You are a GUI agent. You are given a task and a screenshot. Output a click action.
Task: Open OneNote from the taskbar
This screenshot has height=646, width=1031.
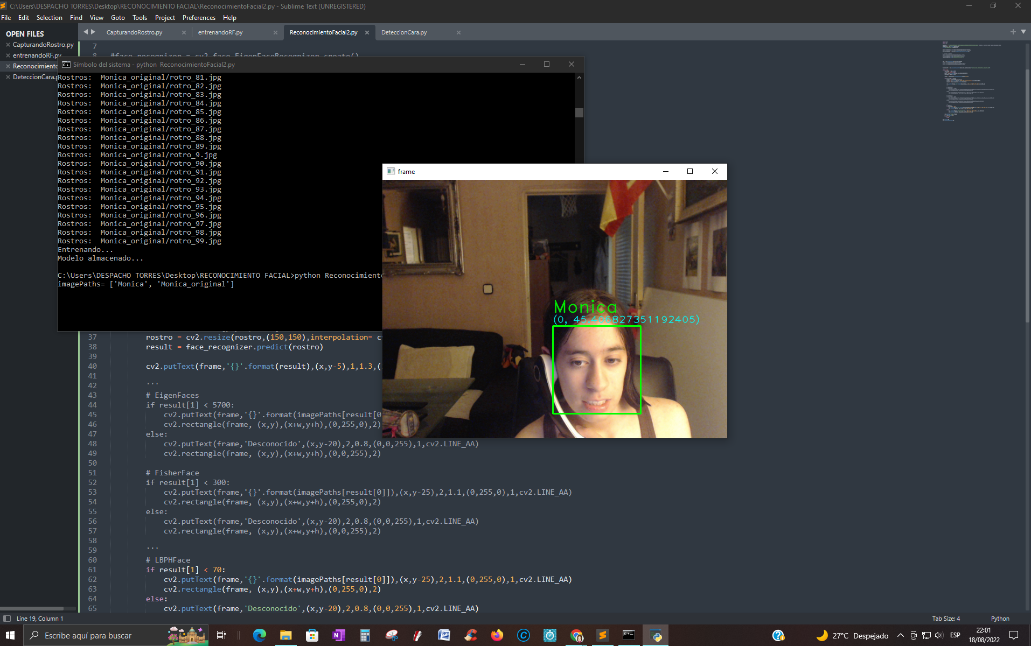click(x=339, y=635)
